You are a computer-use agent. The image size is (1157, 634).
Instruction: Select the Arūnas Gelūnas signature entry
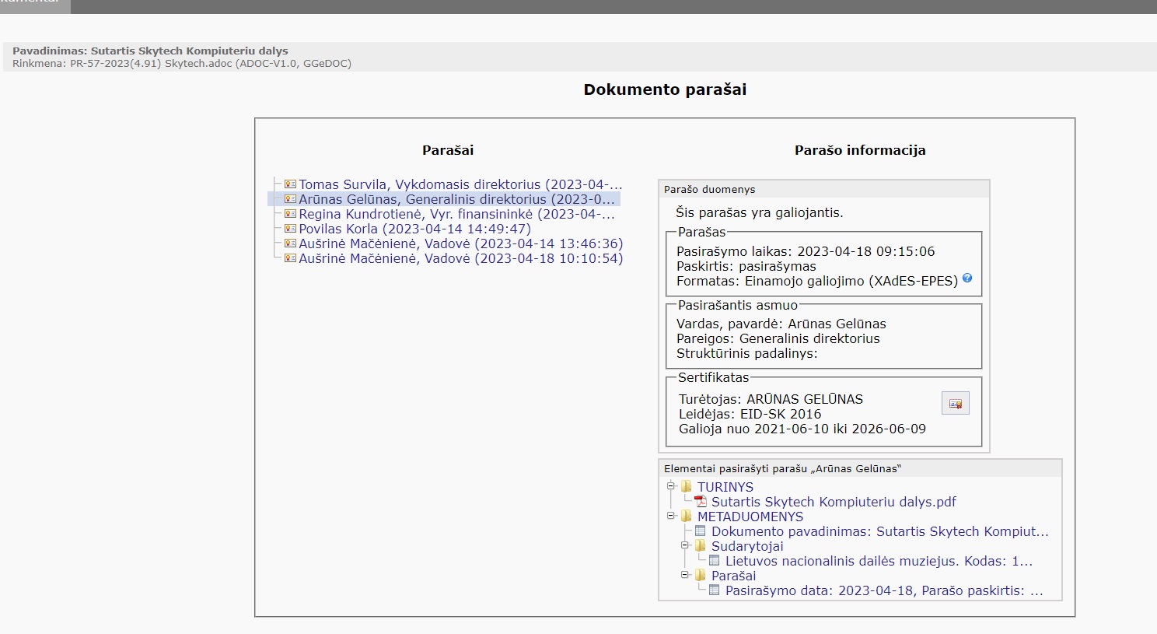[456, 199]
